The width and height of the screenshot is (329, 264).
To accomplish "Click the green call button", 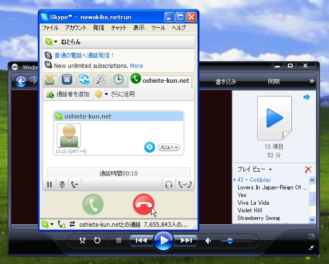I will tap(93, 204).
